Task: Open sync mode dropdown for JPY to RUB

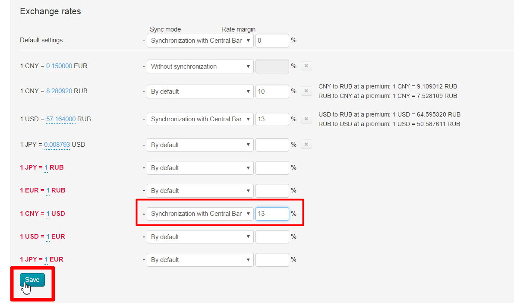Action: point(200,168)
